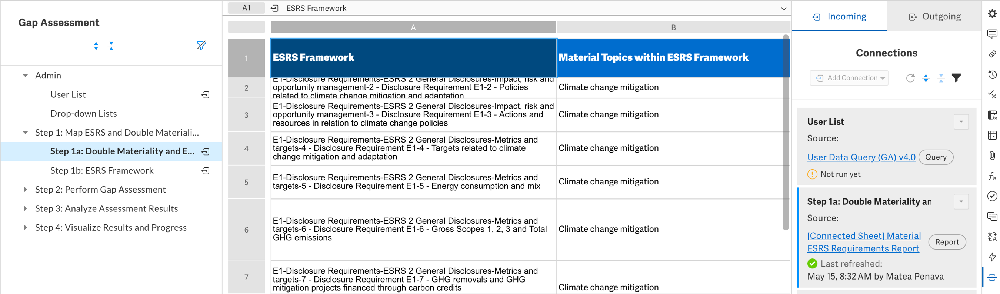Refresh connections with the circular arrow icon

click(x=910, y=78)
